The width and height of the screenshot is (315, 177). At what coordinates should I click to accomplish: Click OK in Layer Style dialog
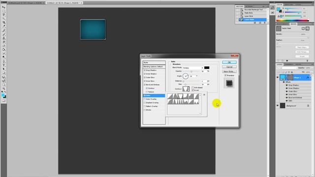click(229, 62)
